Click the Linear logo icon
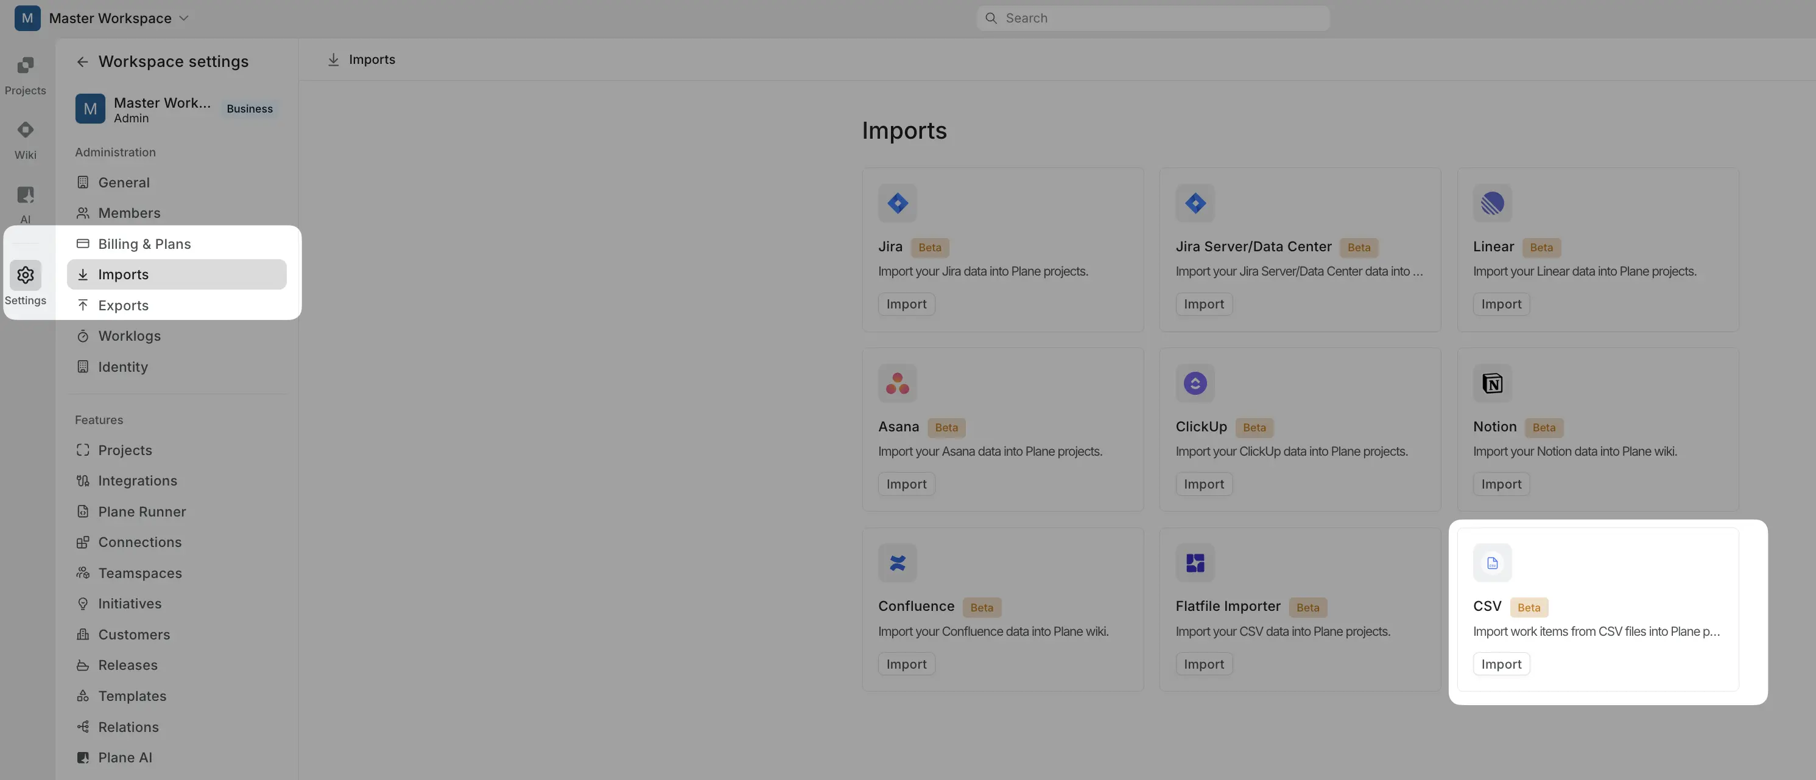The width and height of the screenshot is (1816, 780). (x=1493, y=204)
